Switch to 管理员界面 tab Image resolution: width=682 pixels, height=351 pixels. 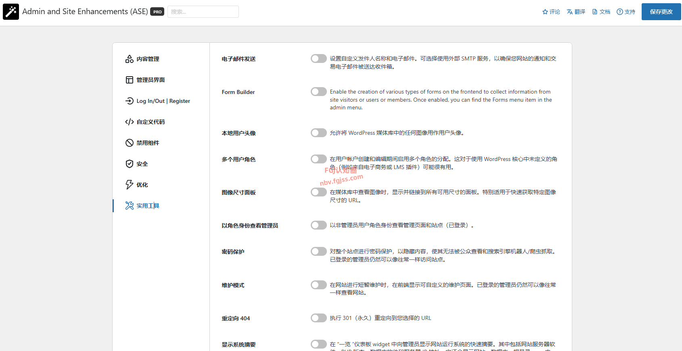[x=161, y=80]
